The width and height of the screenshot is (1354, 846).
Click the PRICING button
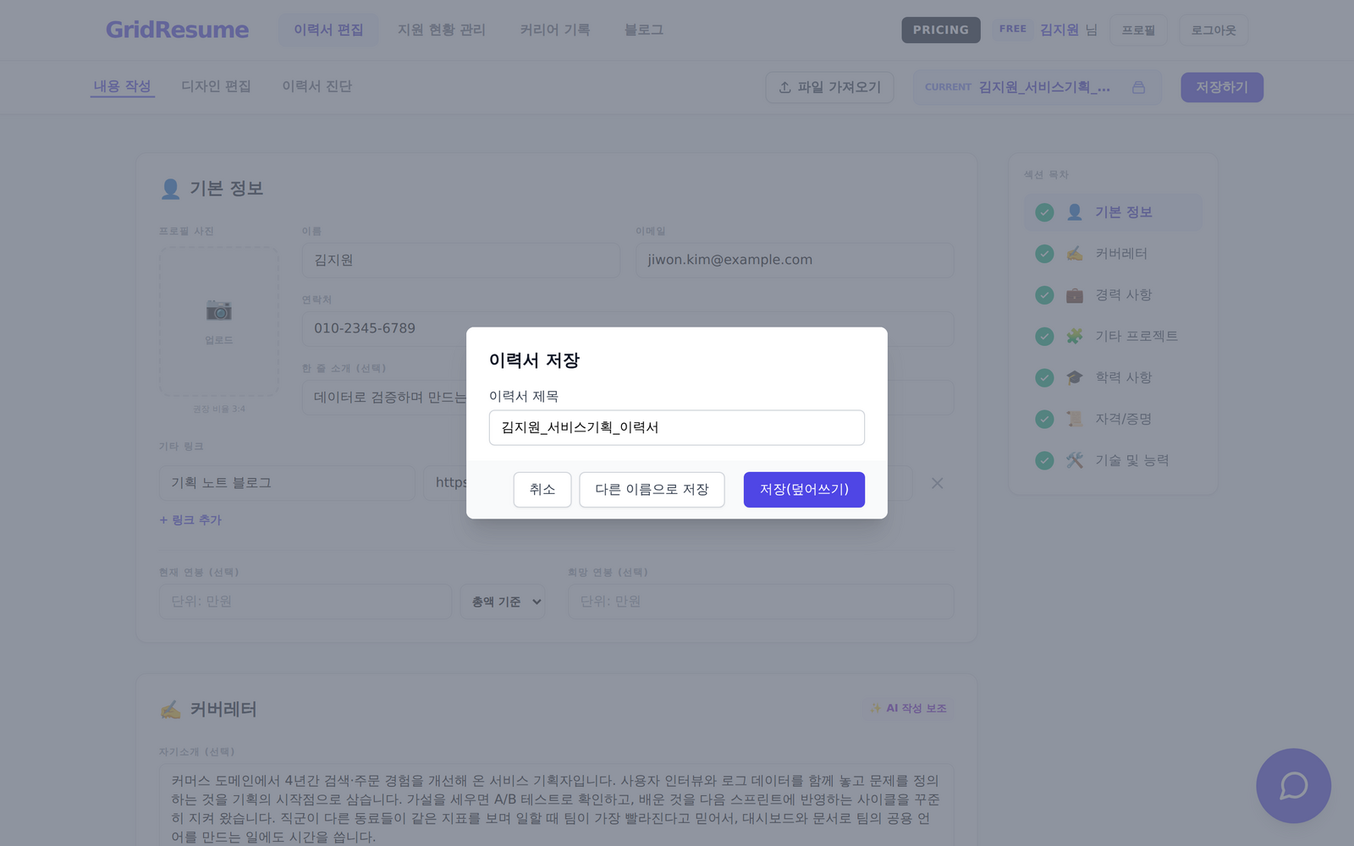click(x=941, y=30)
